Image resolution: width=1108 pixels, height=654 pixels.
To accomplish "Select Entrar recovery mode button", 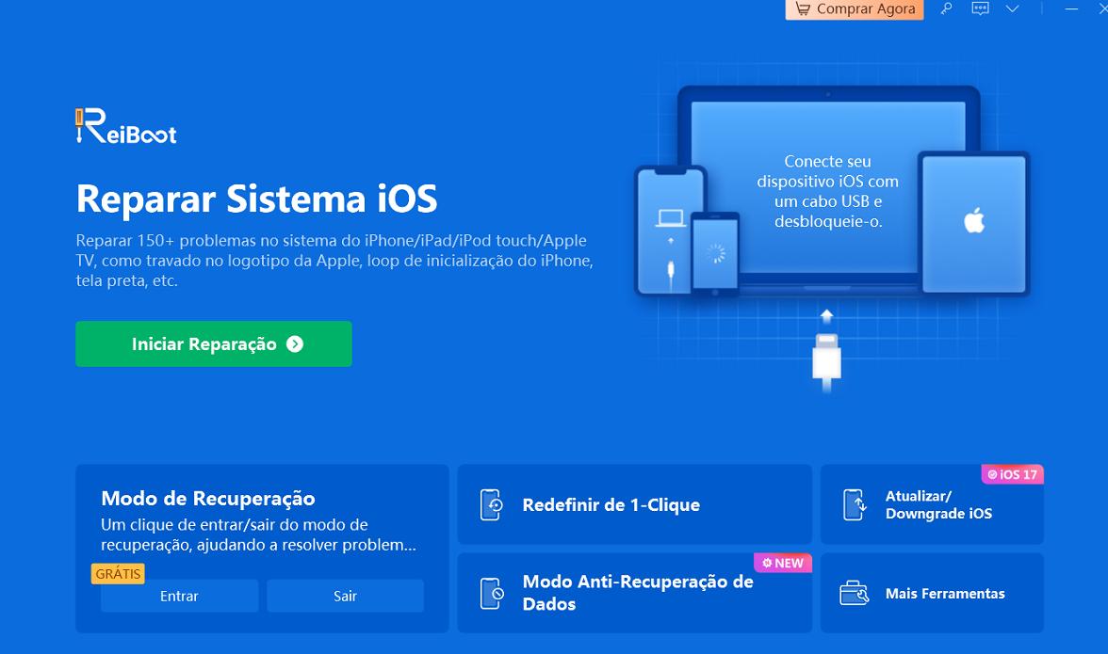I will (179, 597).
